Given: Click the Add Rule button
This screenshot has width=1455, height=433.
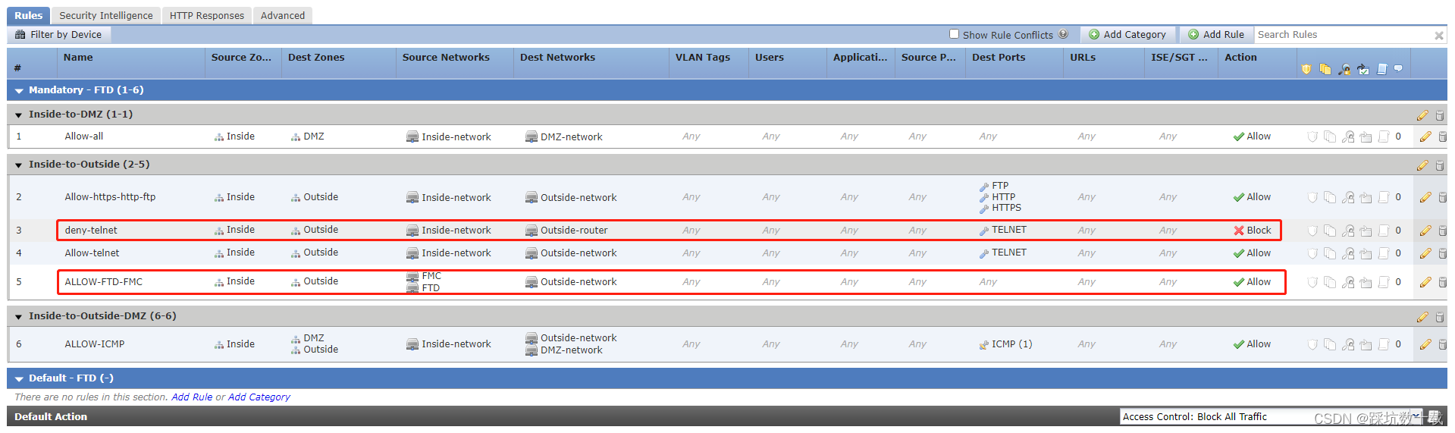Looking at the screenshot, I should point(1216,35).
